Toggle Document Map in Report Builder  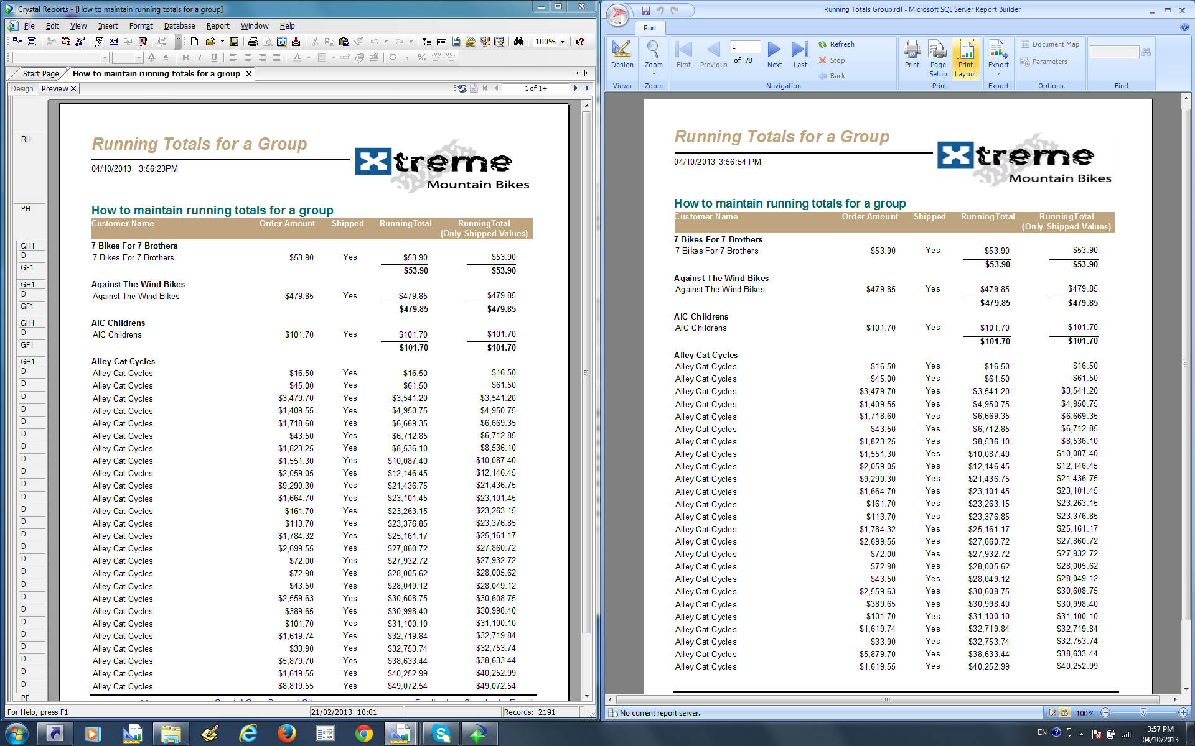coord(1049,44)
